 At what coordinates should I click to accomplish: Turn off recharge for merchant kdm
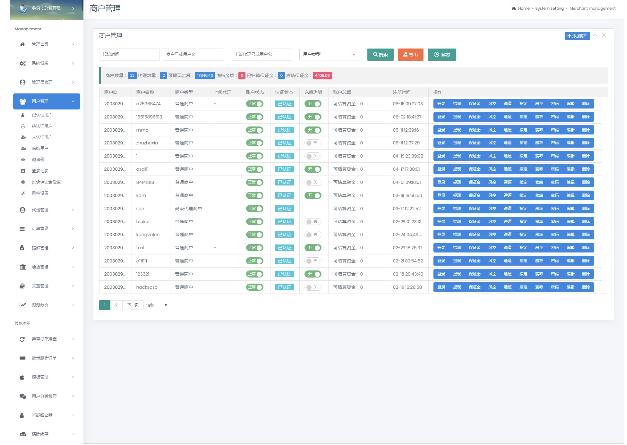click(x=313, y=196)
